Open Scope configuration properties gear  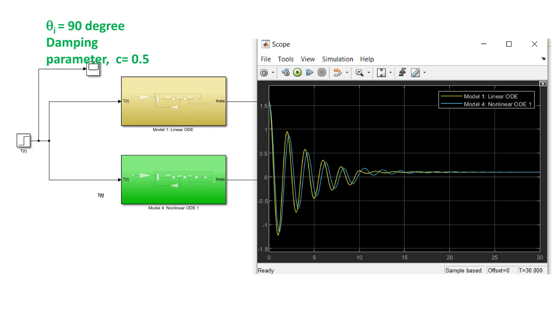[264, 73]
